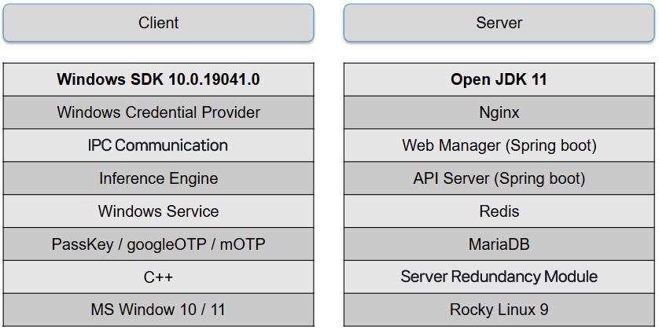Select the C++ row
The width and height of the screenshot is (659, 330).
click(x=158, y=277)
